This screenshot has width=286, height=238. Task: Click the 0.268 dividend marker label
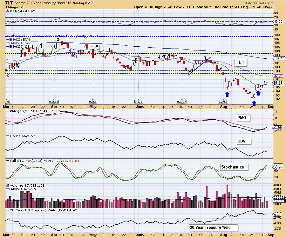coord(93,102)
